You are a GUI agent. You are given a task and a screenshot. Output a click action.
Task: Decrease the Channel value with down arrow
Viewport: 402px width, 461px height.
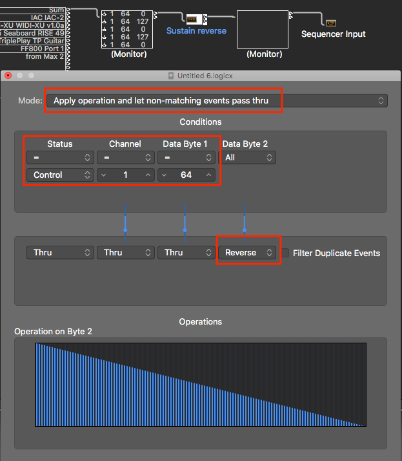[103, 175]
